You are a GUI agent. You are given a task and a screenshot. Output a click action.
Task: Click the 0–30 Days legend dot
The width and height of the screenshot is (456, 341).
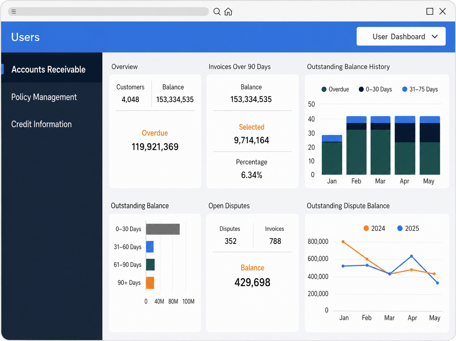pos(361,89)
